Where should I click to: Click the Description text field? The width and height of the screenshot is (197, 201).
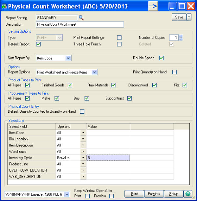pyautogui.click(x=80, y=24)
